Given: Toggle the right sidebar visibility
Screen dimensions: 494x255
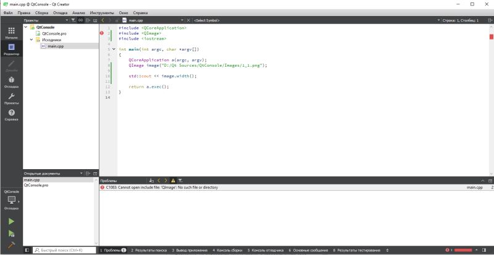Looking at the screenshot, I should coord(484,250).
